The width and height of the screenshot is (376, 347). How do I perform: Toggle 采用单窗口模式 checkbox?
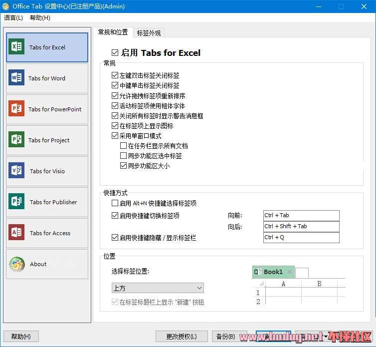point(115,136)
